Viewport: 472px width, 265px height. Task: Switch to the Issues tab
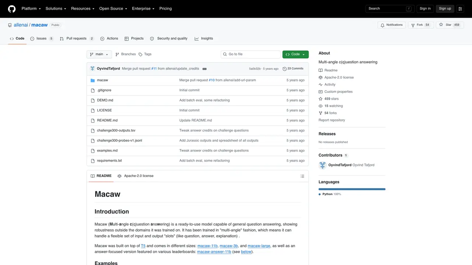click(42, 39)
